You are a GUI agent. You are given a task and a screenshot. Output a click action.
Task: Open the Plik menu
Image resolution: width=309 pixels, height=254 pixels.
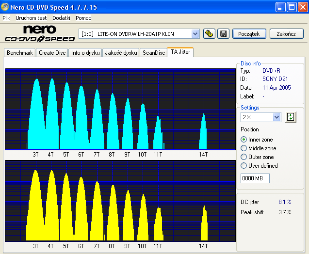[6, 18]
